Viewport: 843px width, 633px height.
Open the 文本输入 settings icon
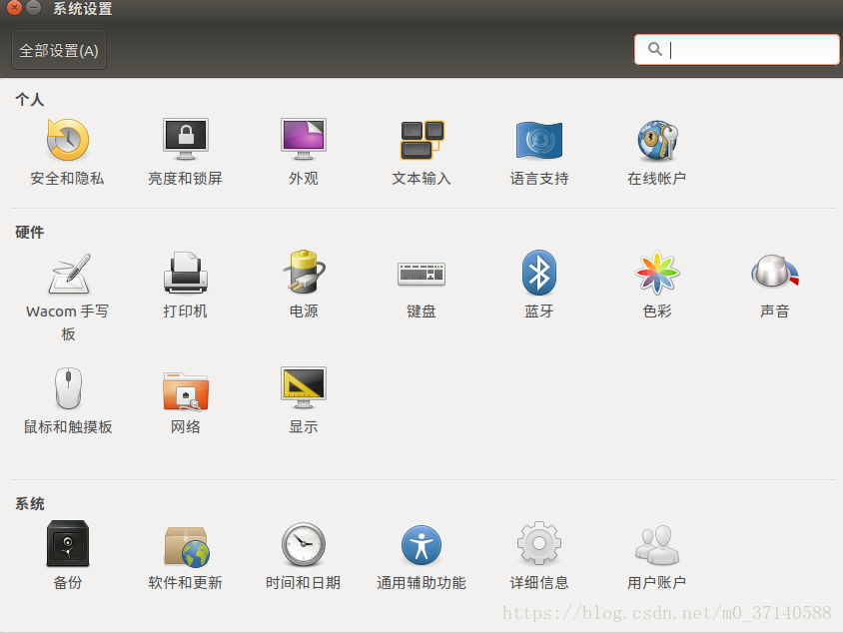point(421,140)
